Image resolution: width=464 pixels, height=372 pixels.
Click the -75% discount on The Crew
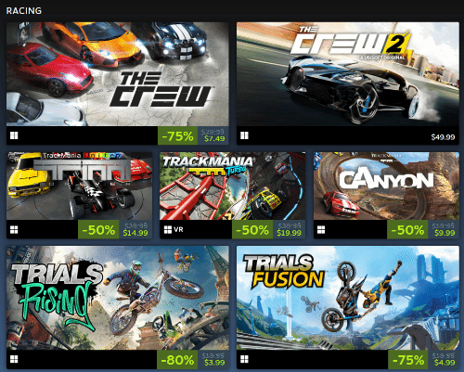coord(177,135)
